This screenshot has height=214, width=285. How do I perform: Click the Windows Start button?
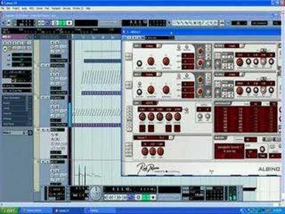(9, 210)
